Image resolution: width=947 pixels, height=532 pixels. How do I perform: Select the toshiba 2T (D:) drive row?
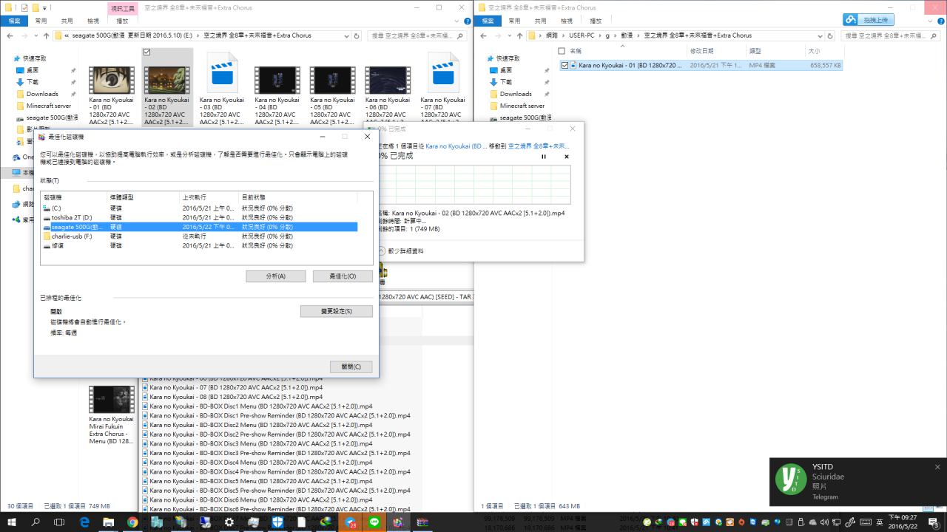click(x=72, y=217)
